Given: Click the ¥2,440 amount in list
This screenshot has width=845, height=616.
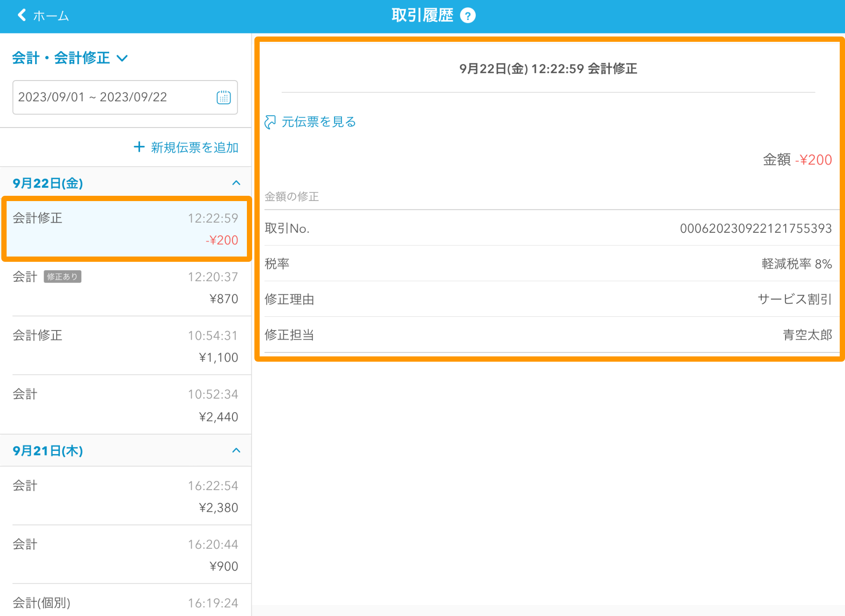Looking at the screenshot, I should [218, 417].
